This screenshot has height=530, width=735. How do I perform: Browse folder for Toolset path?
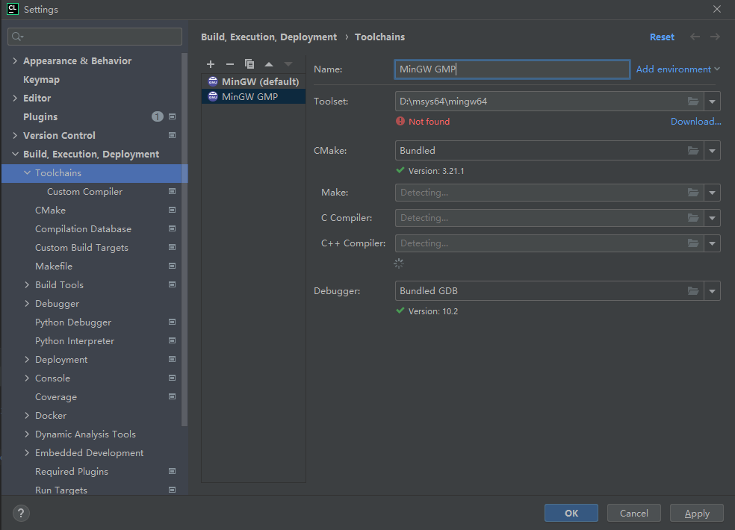click(693, 102)
